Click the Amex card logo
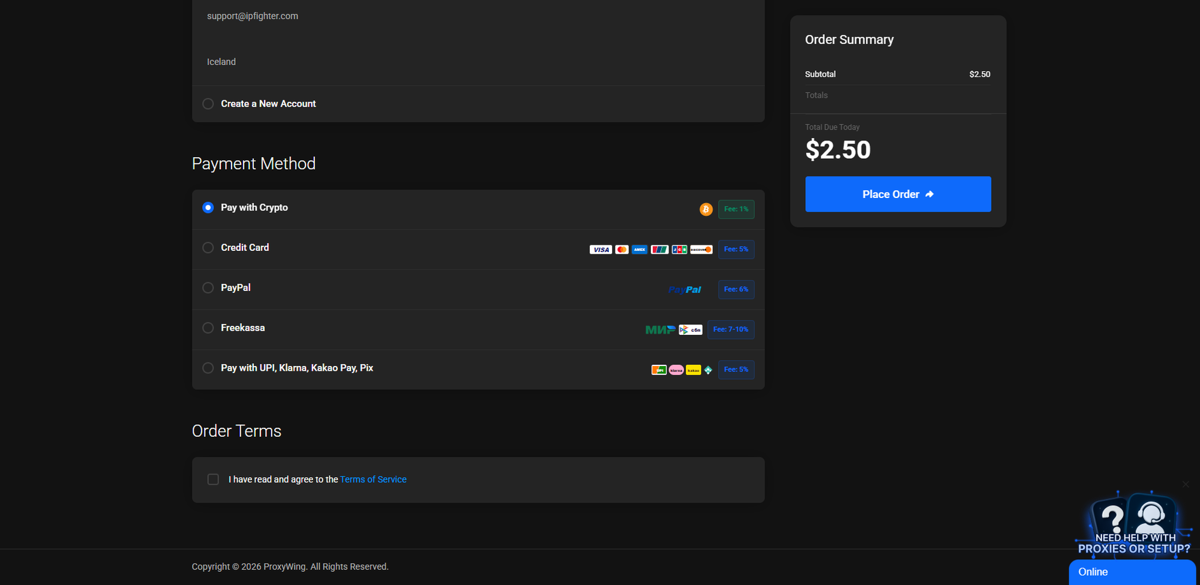Viewport: 1200px width, 585px height. click(x=640, y=250)
